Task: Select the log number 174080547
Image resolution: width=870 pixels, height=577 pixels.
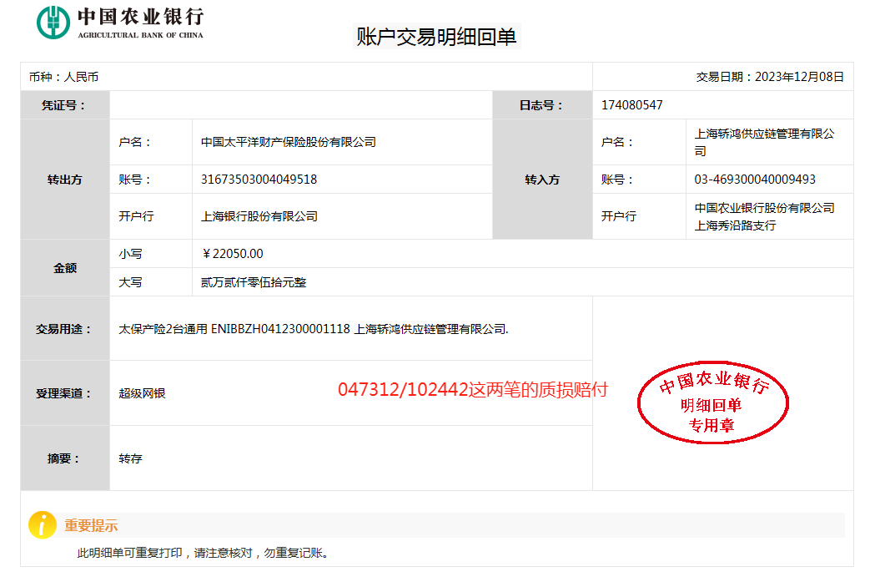Action: click(x=631, y=105)
